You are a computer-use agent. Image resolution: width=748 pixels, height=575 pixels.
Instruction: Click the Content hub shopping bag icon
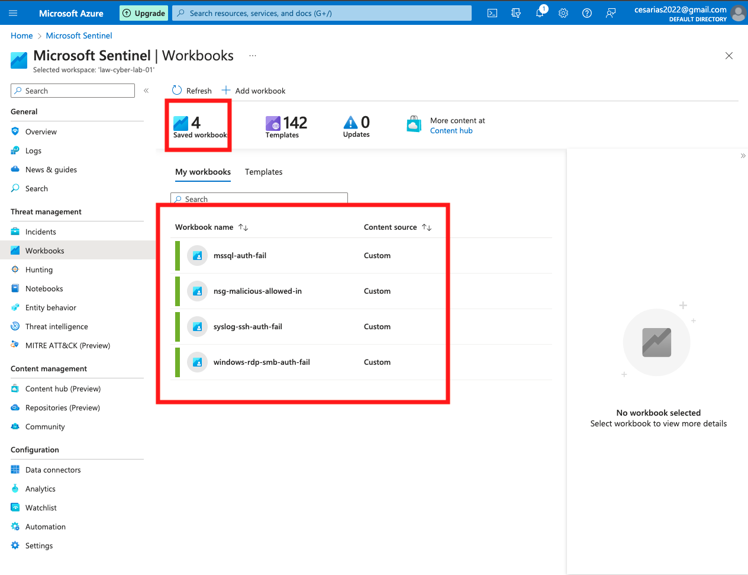click(x=414, y=124)
